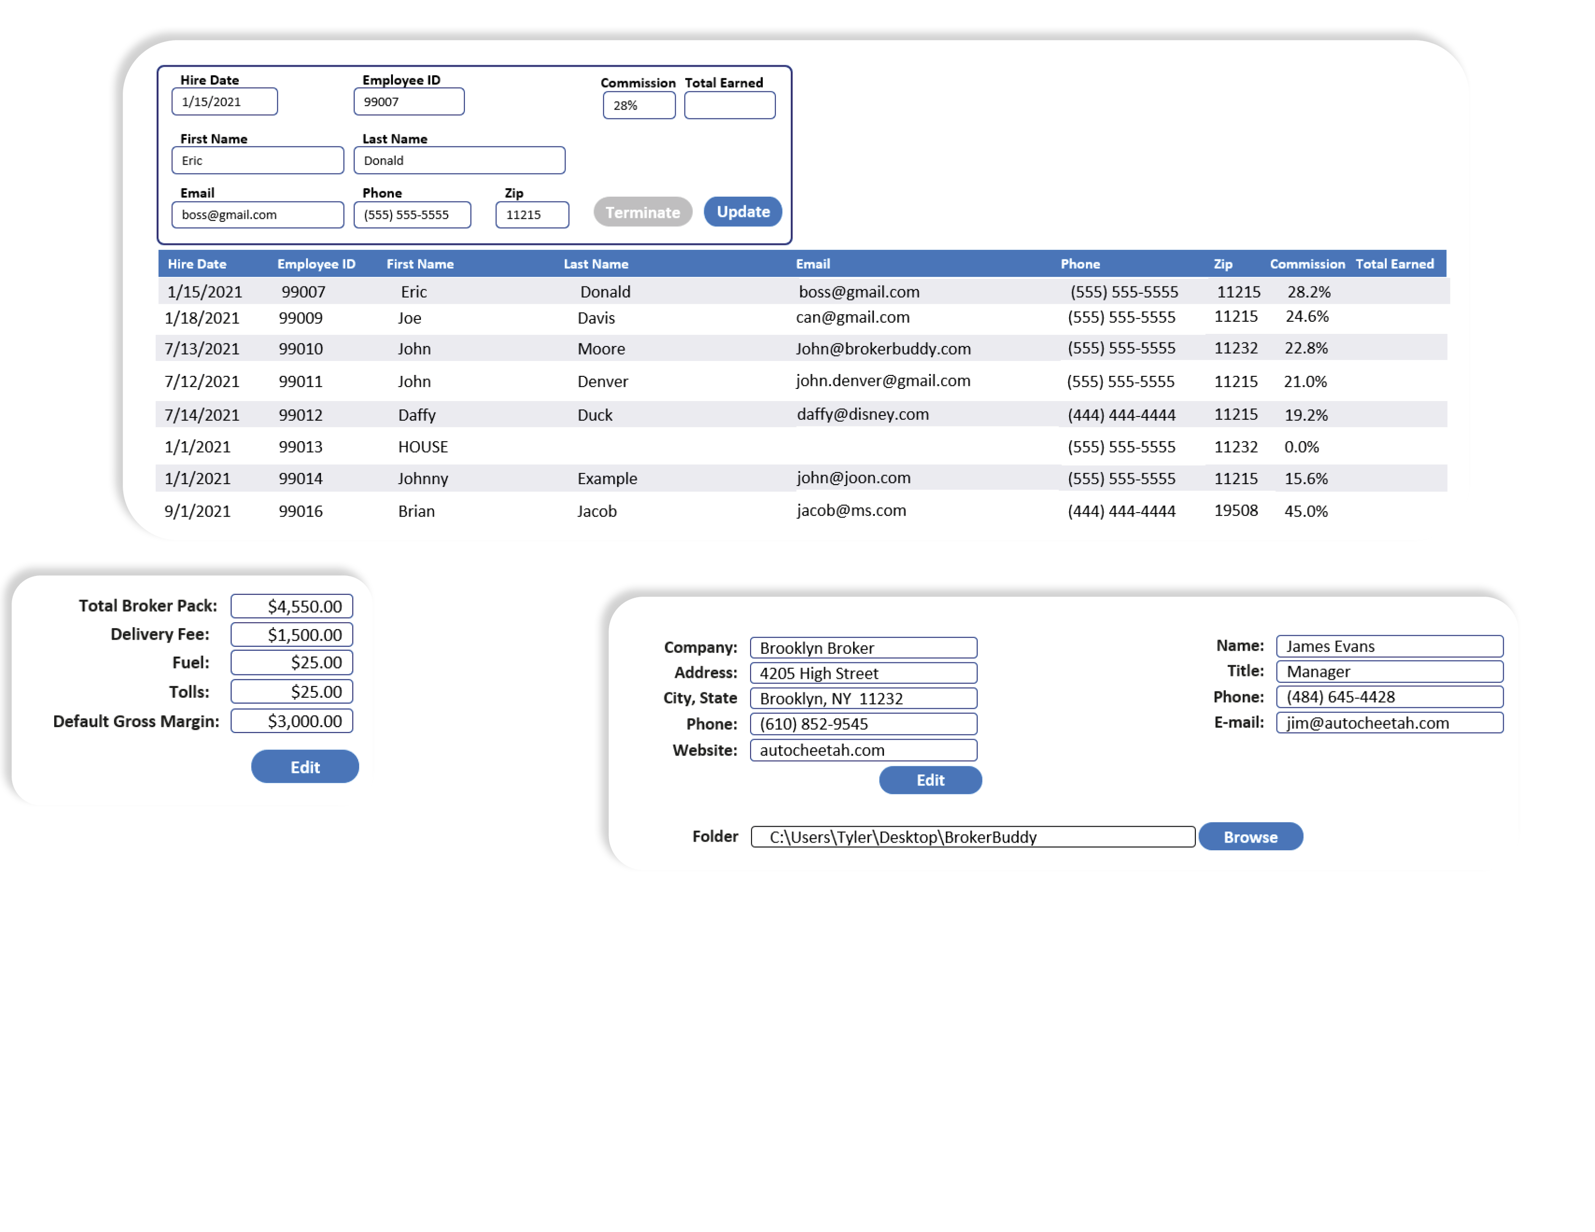This screenshot has width=1595, height=1232.
Task: Click email John@brokerbuddy.com cell
Action: pos(884,348)
